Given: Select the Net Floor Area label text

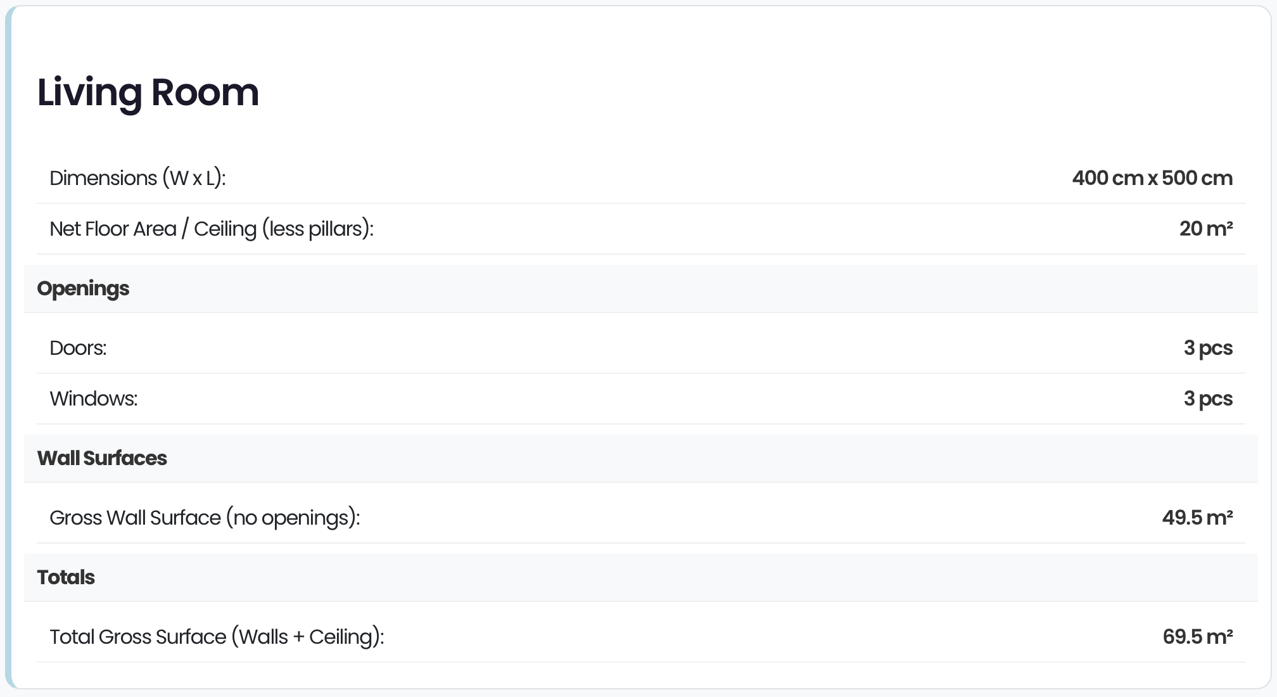Looking at the screenshot, I should pyautogui.click(x=113, y=229).
